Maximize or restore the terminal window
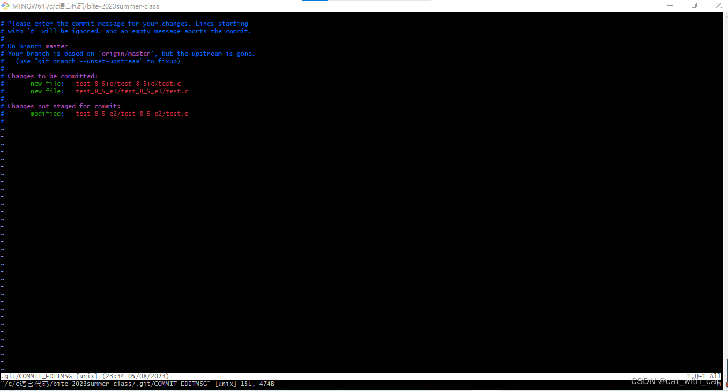This screenshot has width=728, height=391. pos(694,6)
